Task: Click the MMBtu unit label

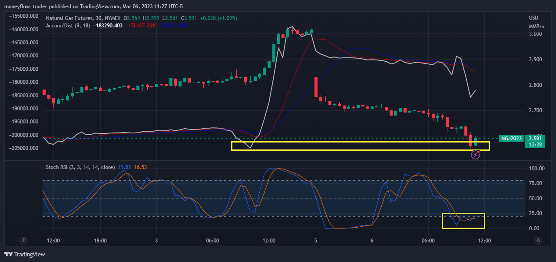Action: 536,27
